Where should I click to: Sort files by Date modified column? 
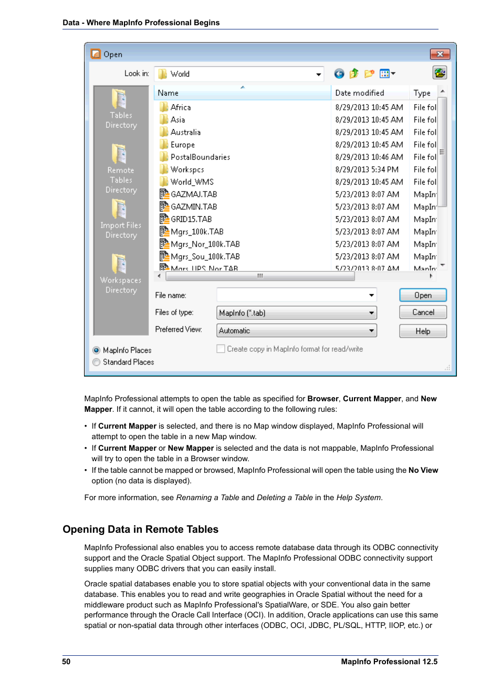(x=370, y=93)
